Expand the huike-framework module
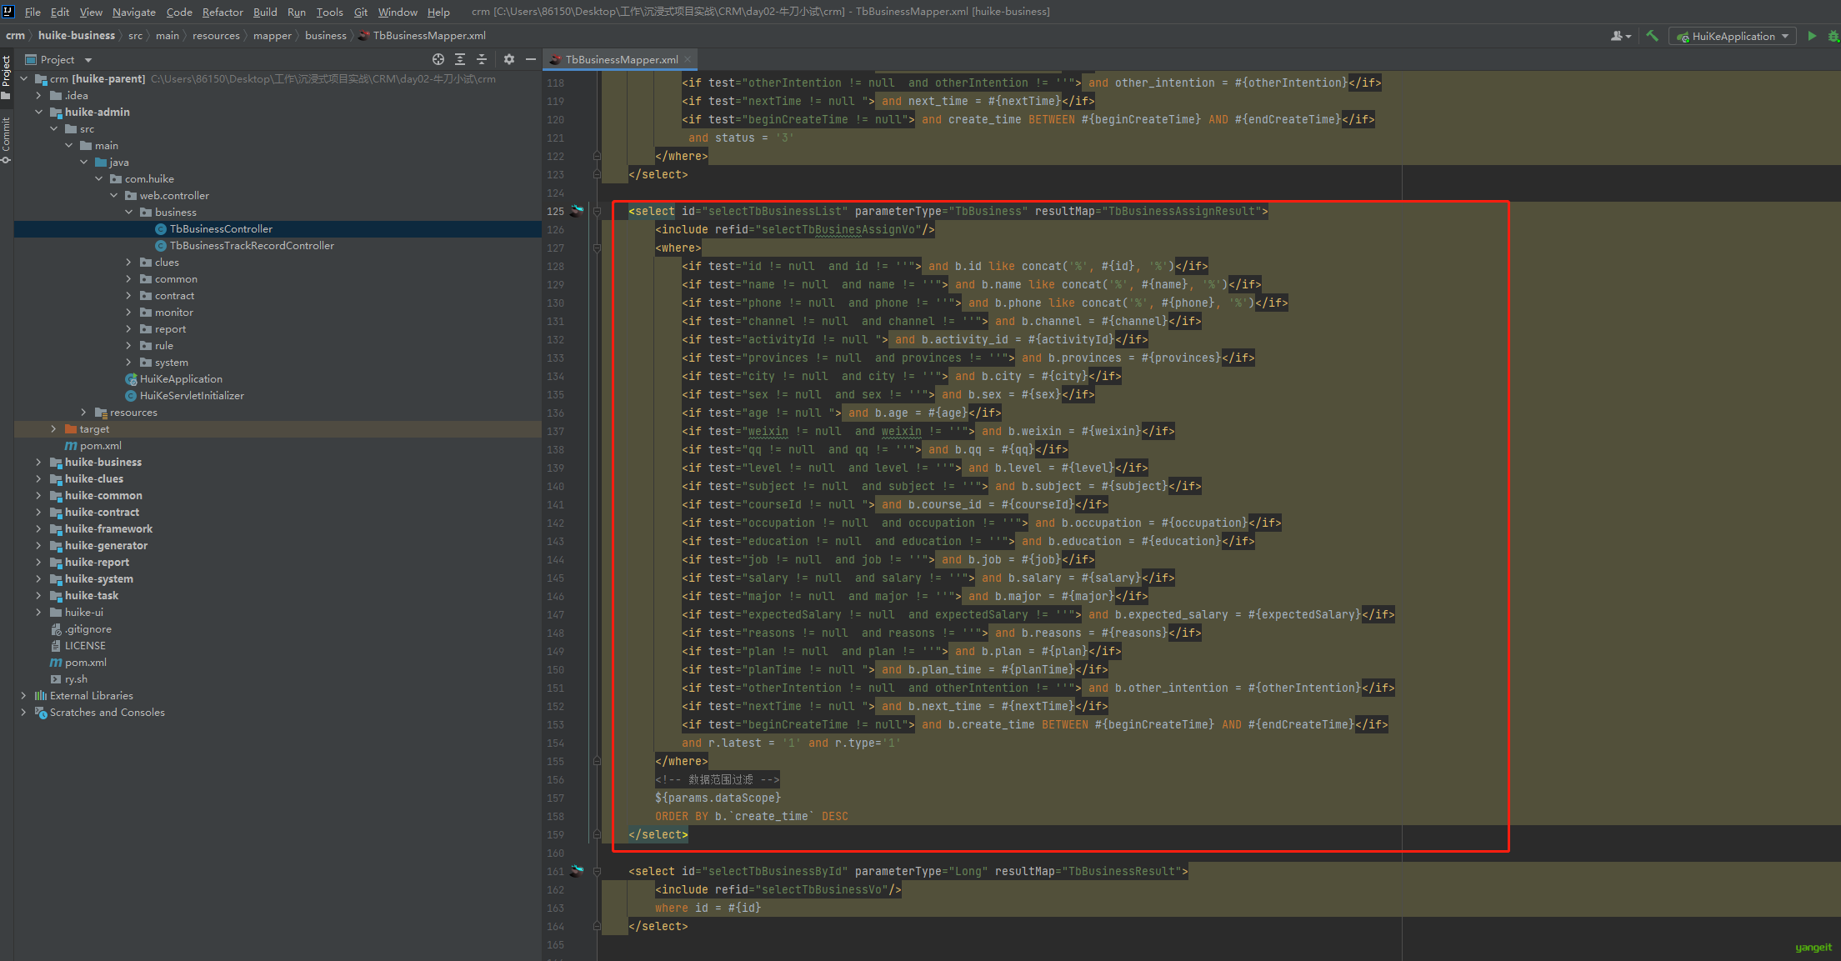Viewport: 1841px width, 961px height. [38, 528]
